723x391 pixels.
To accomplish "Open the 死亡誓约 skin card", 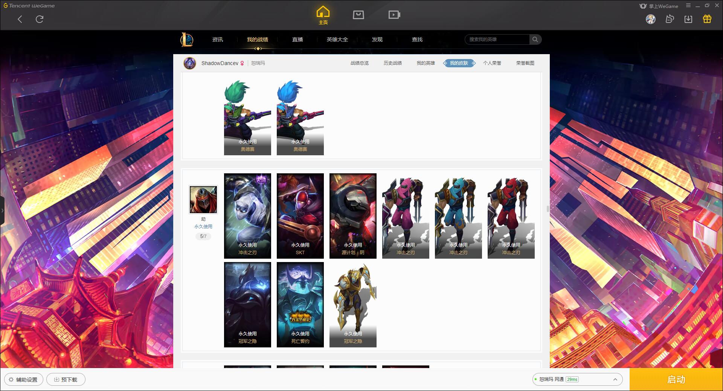I will (300, 305).
